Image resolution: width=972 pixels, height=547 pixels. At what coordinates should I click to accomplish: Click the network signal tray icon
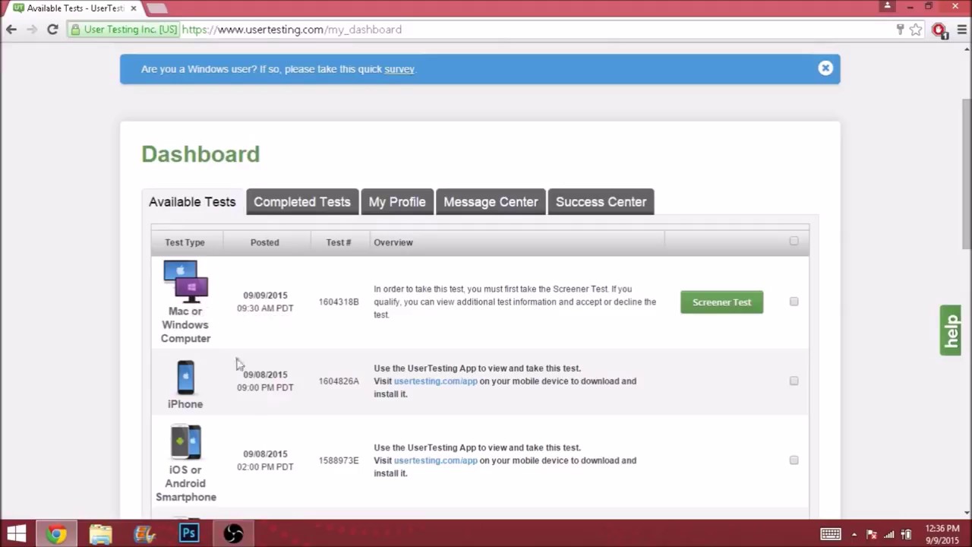tap(889, 534)
